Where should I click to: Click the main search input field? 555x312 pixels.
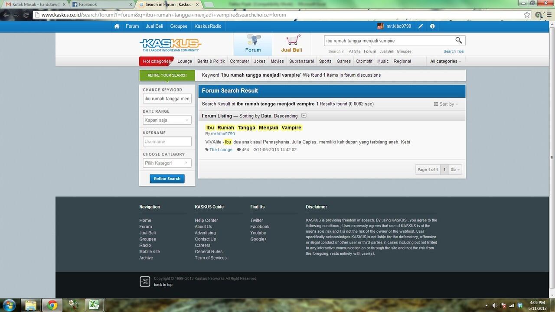pyautogui.click(x=388, y=41)
